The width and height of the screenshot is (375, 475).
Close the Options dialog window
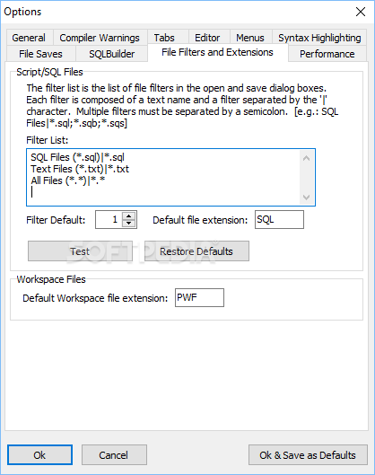361,12
